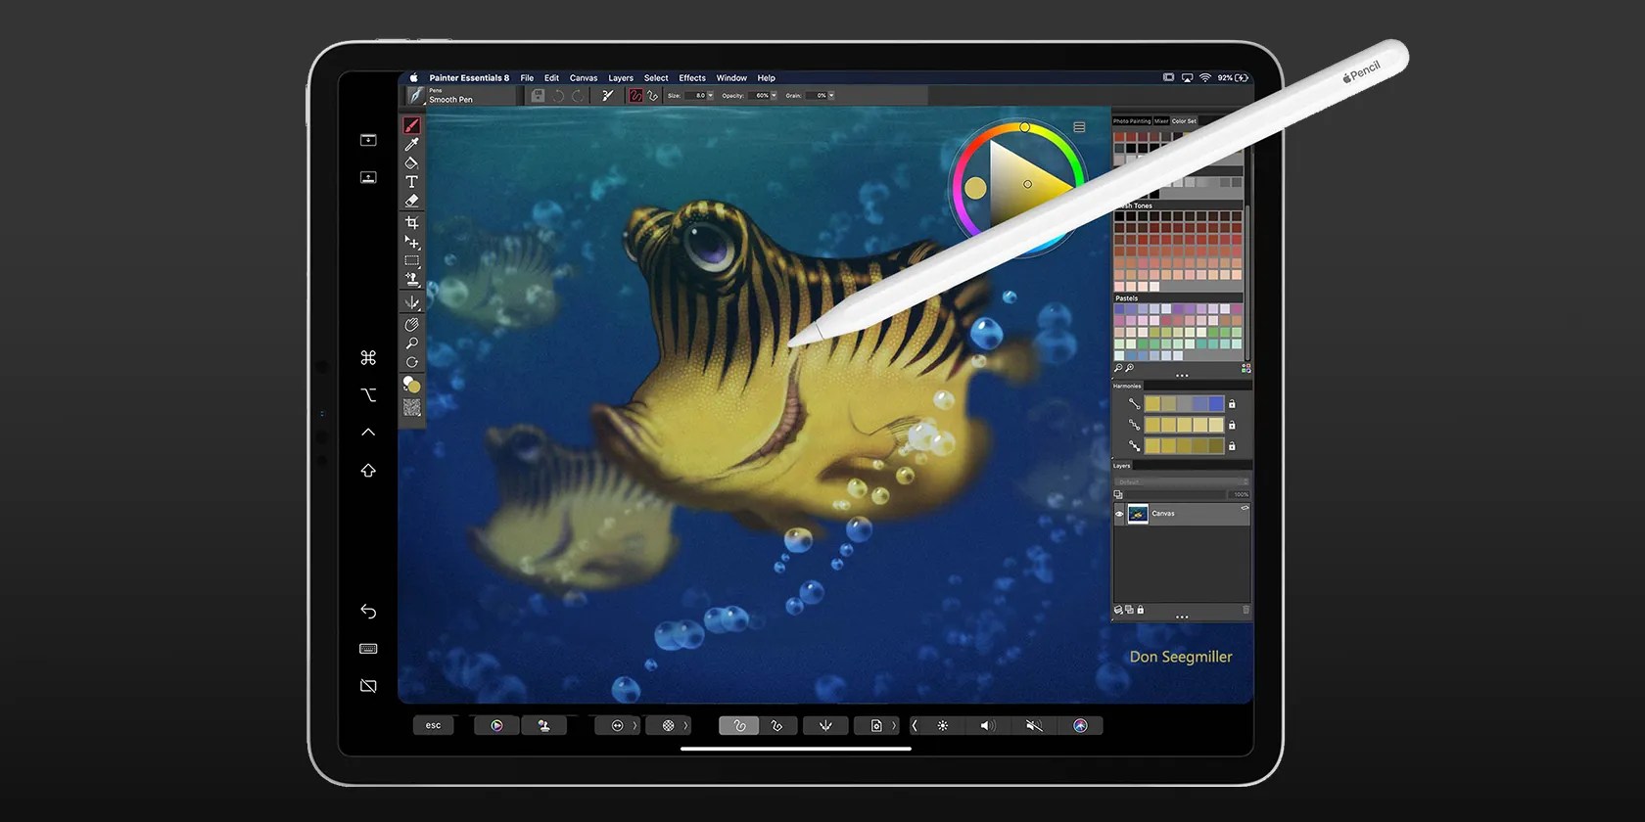This screenshot has width=1645, height=822.
Task: Select the Rectangular Selection tool
Action: click(x=412, y=261)
